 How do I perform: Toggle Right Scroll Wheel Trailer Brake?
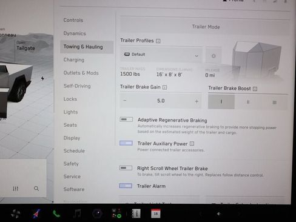pyautogui.click(x=126, y=168)
